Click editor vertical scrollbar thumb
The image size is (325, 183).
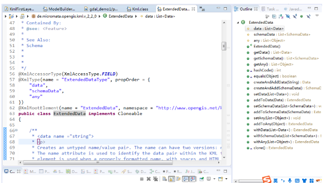pyautogui.click(x=224, y=46)
